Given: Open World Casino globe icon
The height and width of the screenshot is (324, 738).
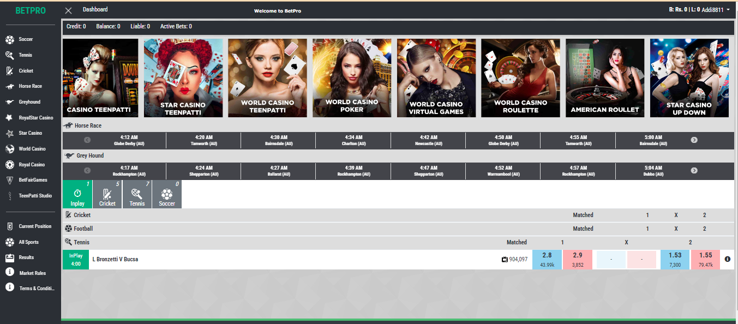Looking at the screenshot, I should pos(10,149).
